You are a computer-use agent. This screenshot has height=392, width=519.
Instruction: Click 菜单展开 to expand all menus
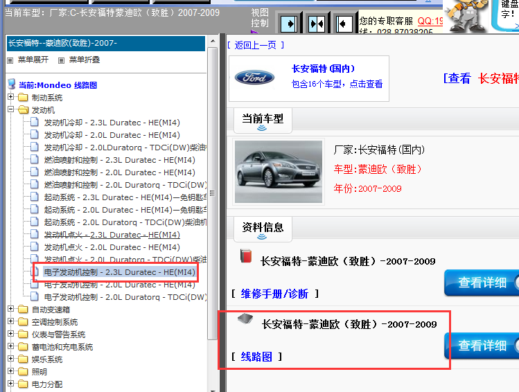click(x=33, y=60)
